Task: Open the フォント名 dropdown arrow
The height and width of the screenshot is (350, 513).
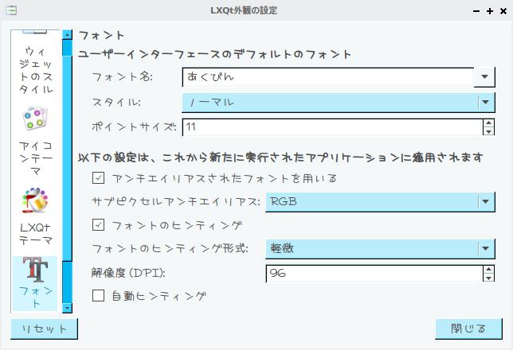Action: [x=484, y=77]
